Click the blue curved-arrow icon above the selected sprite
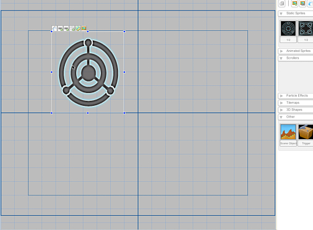The height and width of the screenshot is (230, 313). pos(54,28)
